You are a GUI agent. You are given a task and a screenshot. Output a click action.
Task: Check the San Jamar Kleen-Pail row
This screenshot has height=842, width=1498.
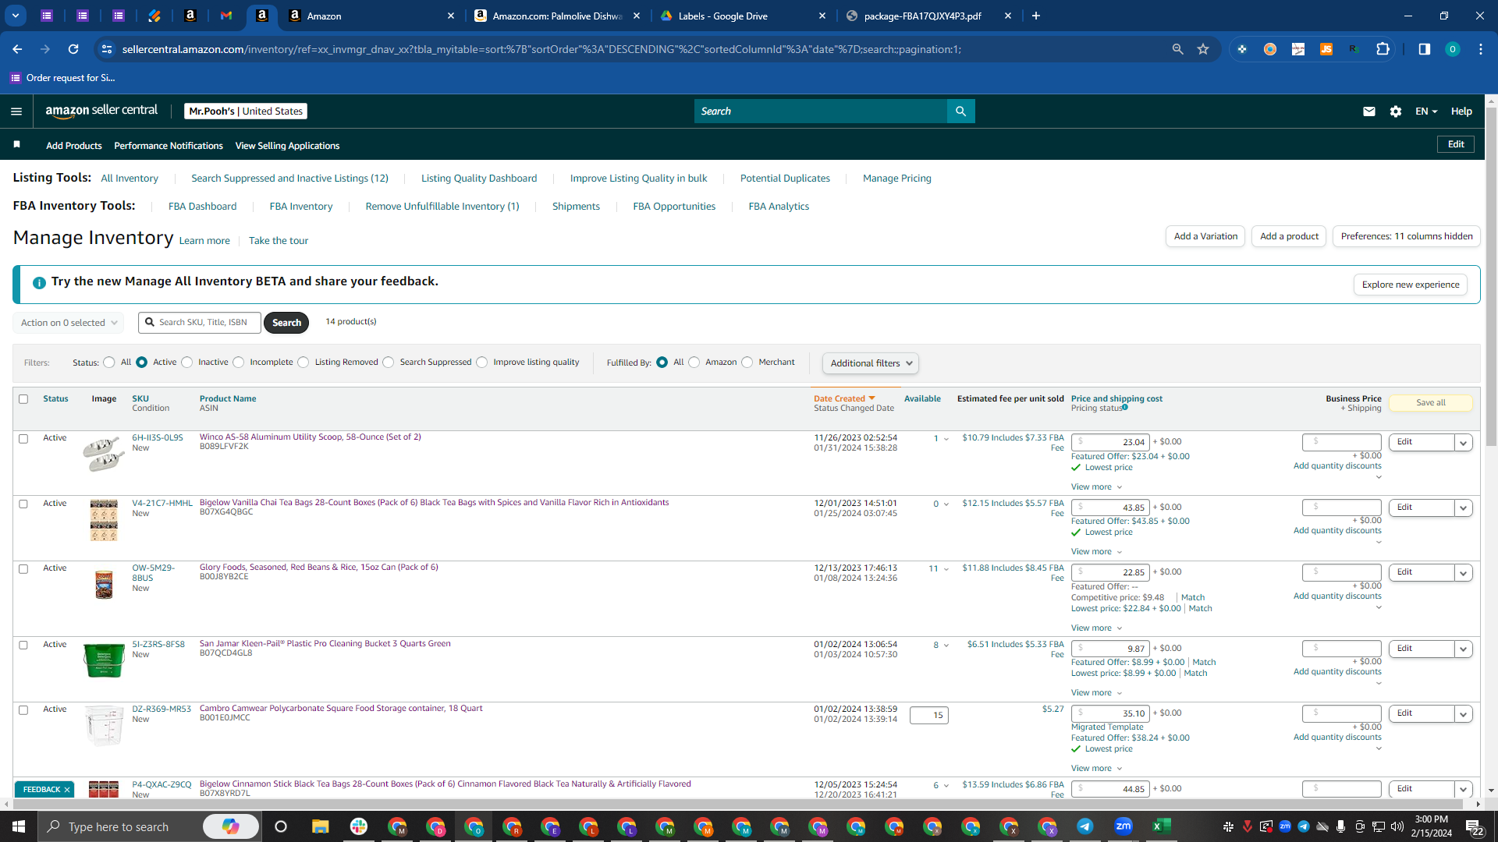[x=23, y=646]
